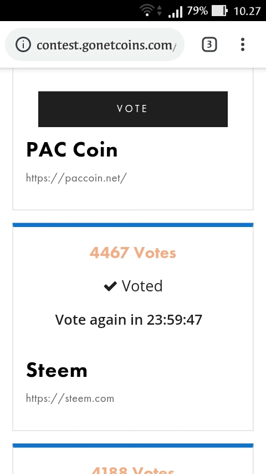The height and width of the screenshot is (474, 266).
Task: Open the tab switcher showing 3 tabs
Action: (x=209, y=45)
